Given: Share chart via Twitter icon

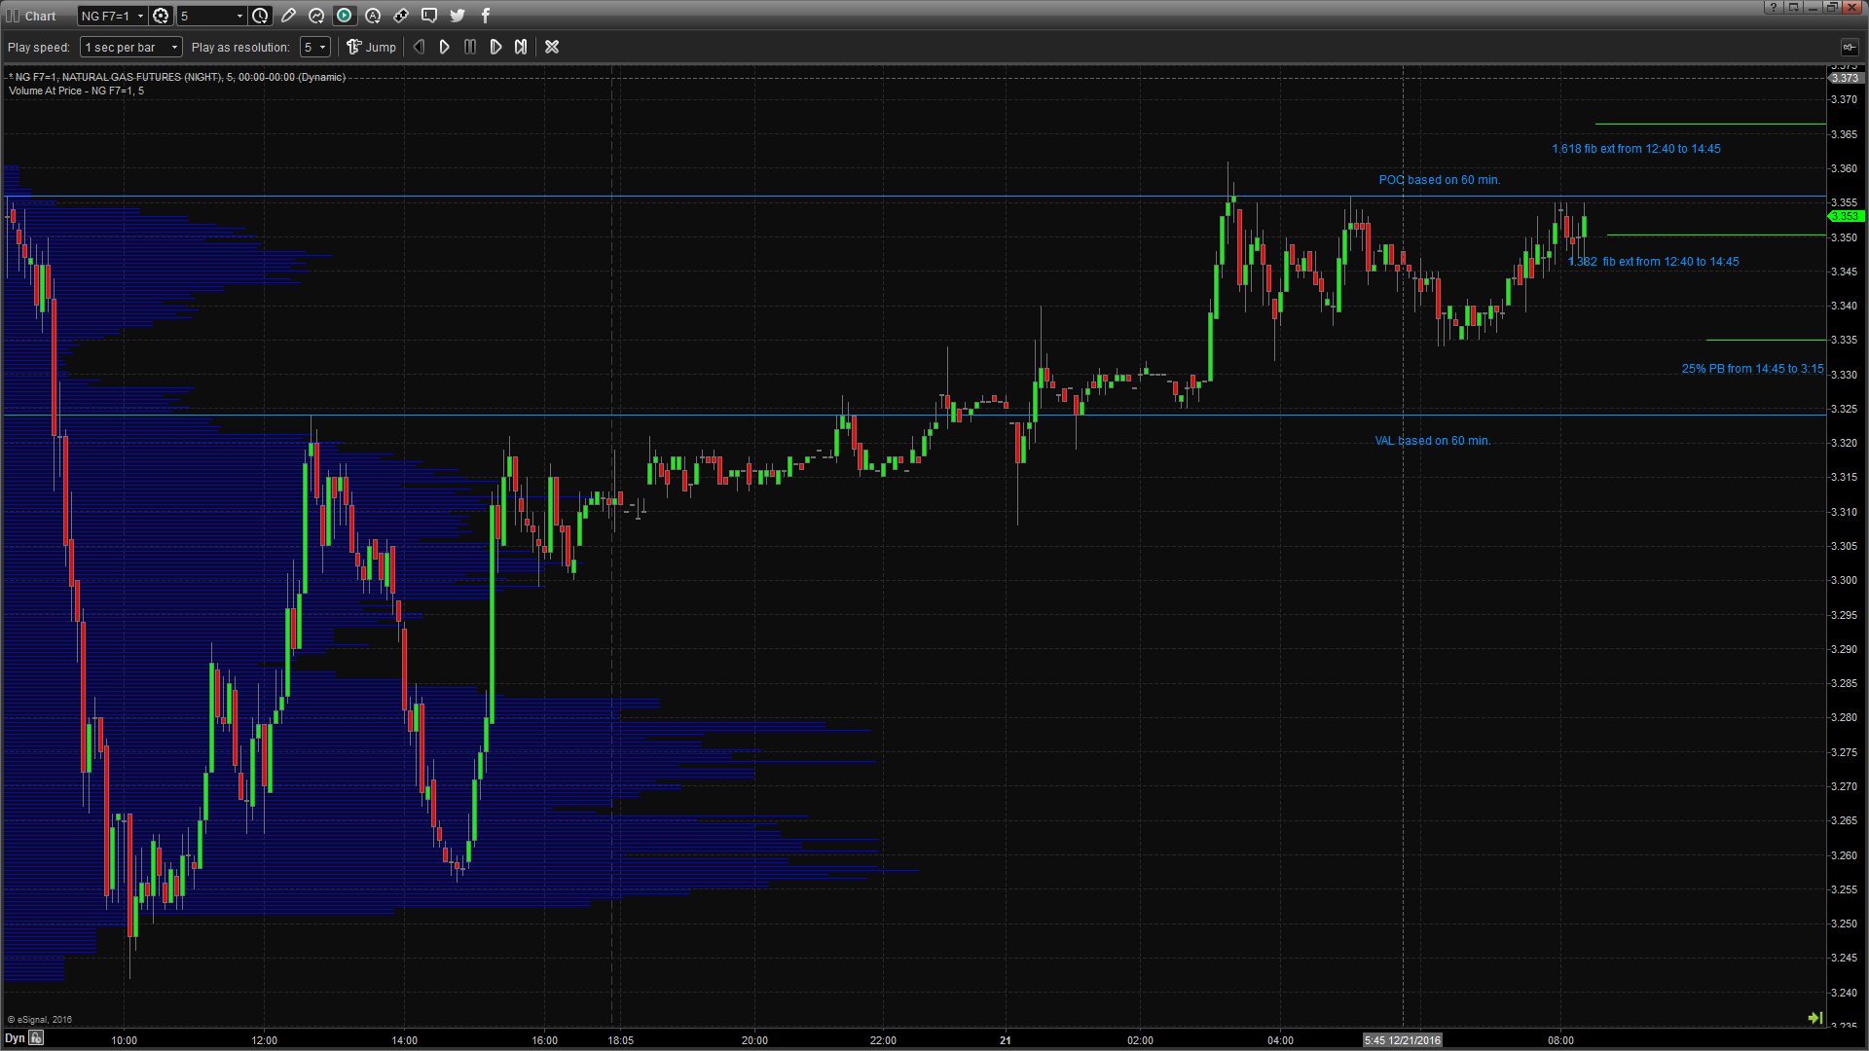Looking at the screenshot, I should (x=458, y=16).
